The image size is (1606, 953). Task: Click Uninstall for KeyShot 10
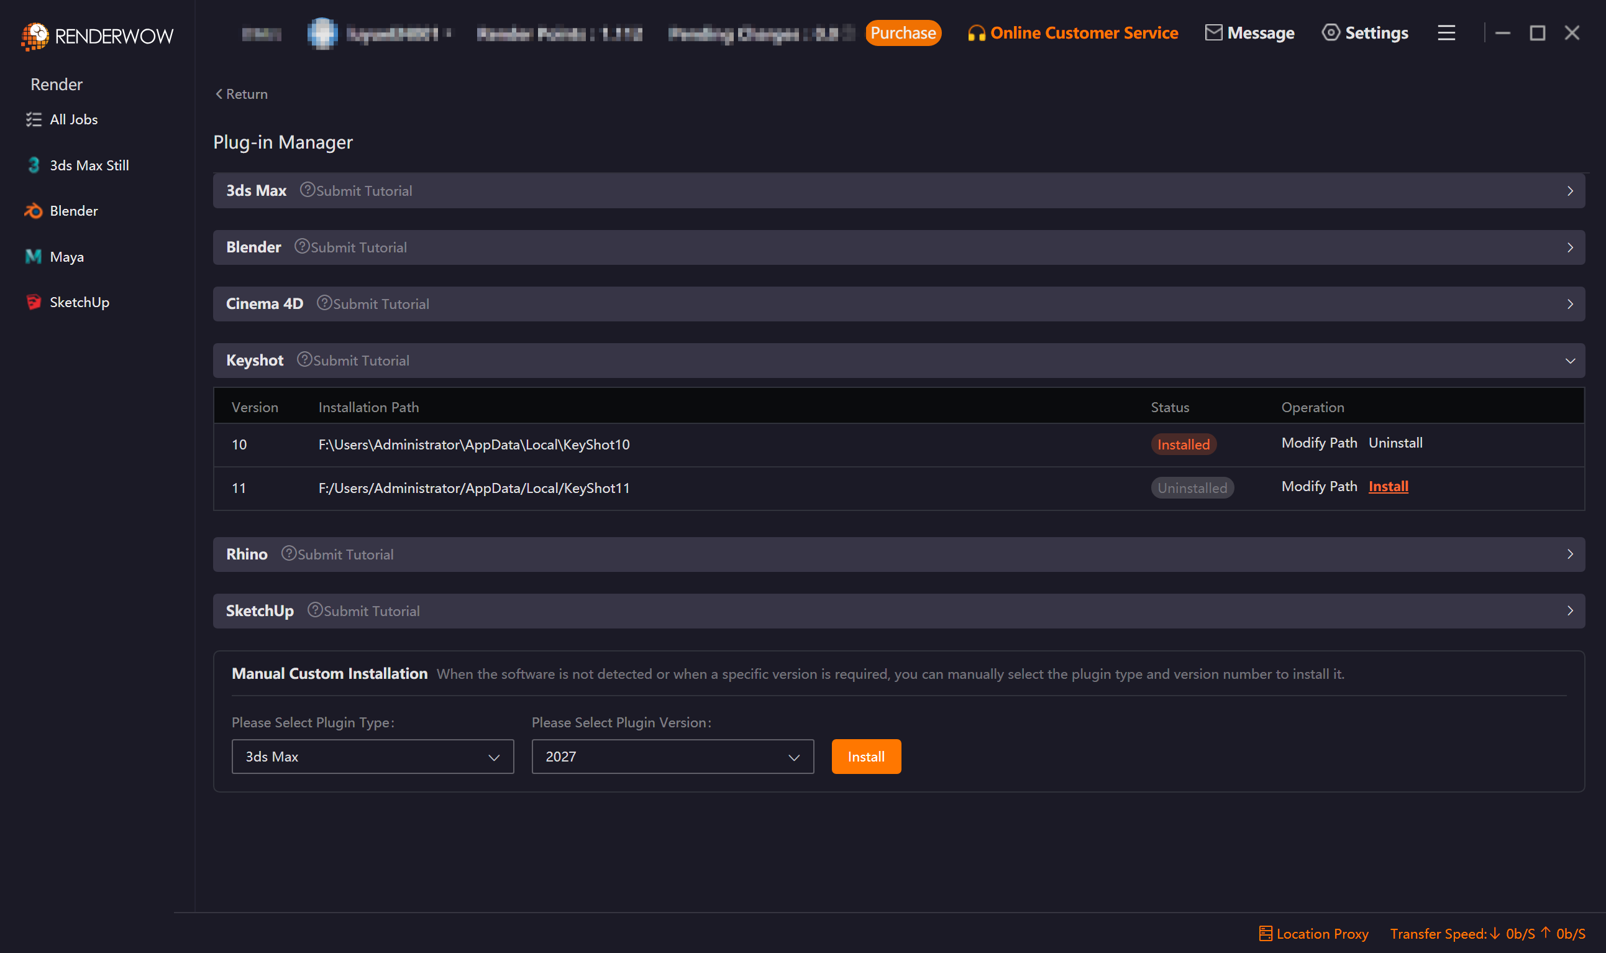pyautogui.click(x=1395, y=443)
